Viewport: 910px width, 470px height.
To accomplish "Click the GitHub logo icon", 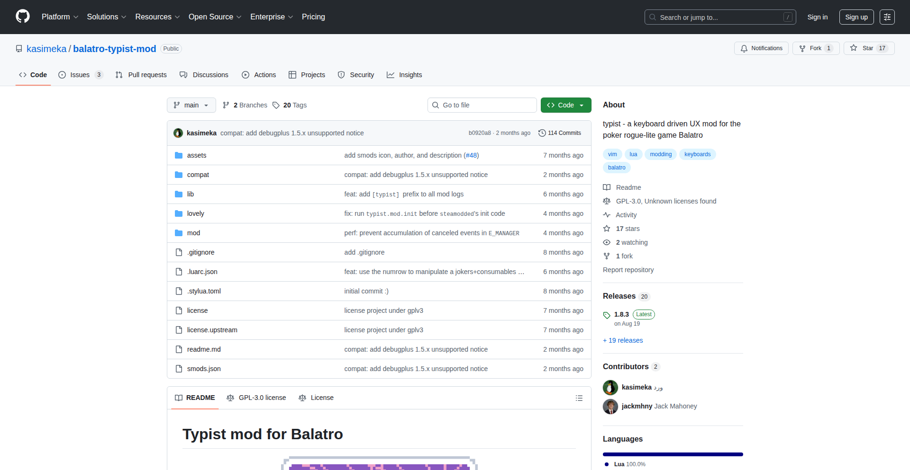I will pyautogui.click(x=22, y=17).
